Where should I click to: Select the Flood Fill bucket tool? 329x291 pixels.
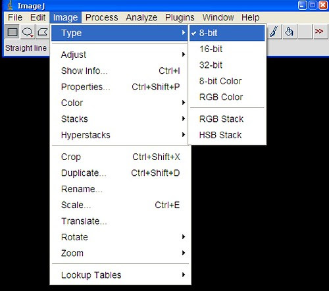point(290,32)
